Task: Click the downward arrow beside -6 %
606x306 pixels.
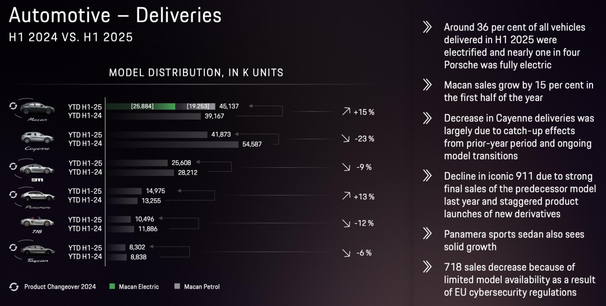Action: 346,253
